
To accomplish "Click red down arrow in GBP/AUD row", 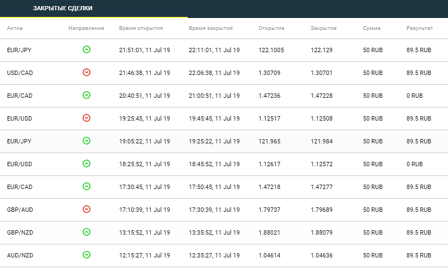I will 87,209.
